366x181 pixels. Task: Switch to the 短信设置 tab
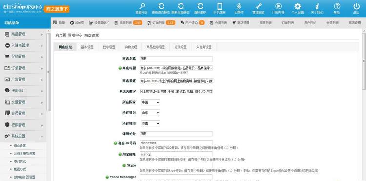(x=181, y=47)
